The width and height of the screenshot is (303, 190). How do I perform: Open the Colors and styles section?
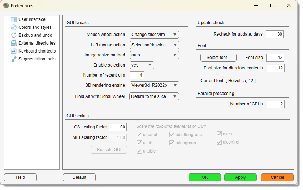pos(35,27)
